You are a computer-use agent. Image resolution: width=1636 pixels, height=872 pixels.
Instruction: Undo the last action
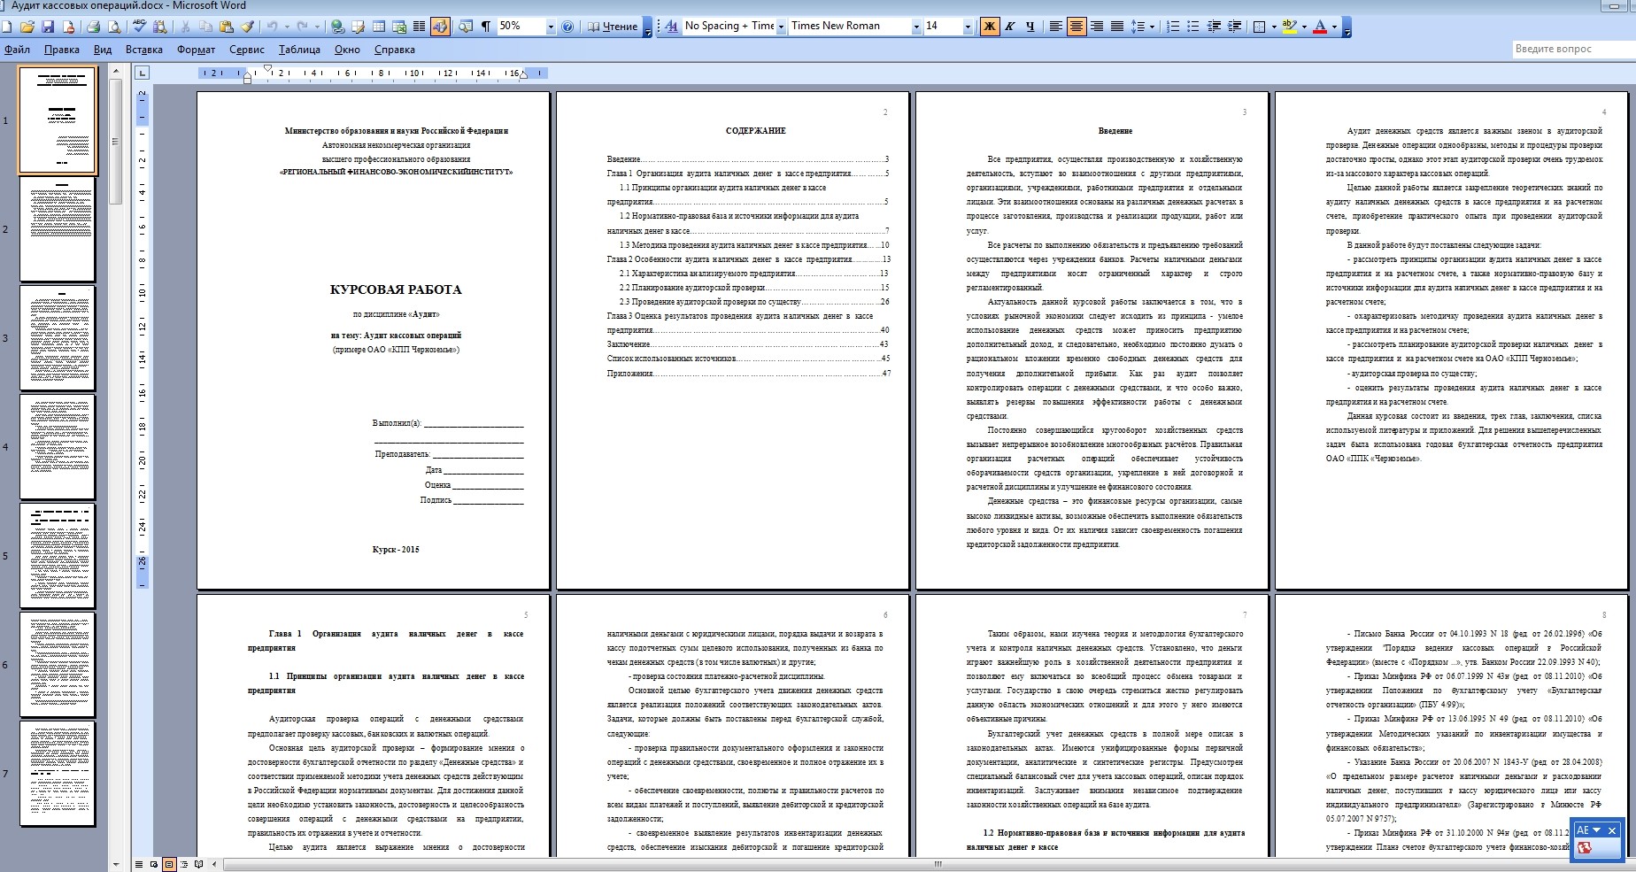pos(272,27)
